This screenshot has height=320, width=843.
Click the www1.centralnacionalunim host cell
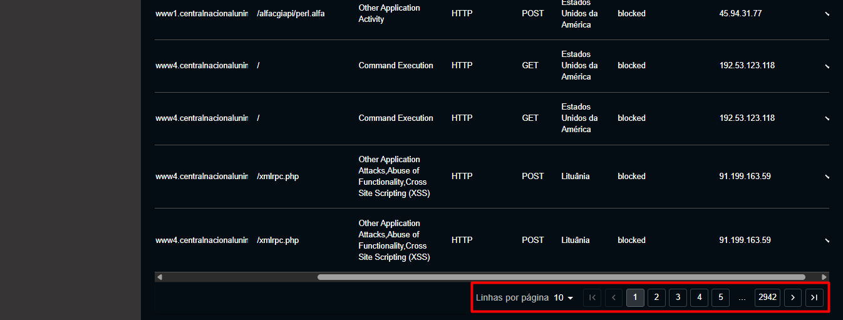[x=202, y=13]
